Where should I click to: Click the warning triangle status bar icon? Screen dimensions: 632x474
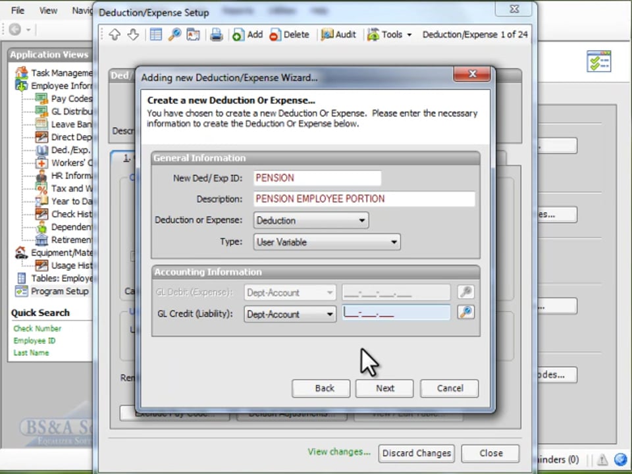click(602, 460)
